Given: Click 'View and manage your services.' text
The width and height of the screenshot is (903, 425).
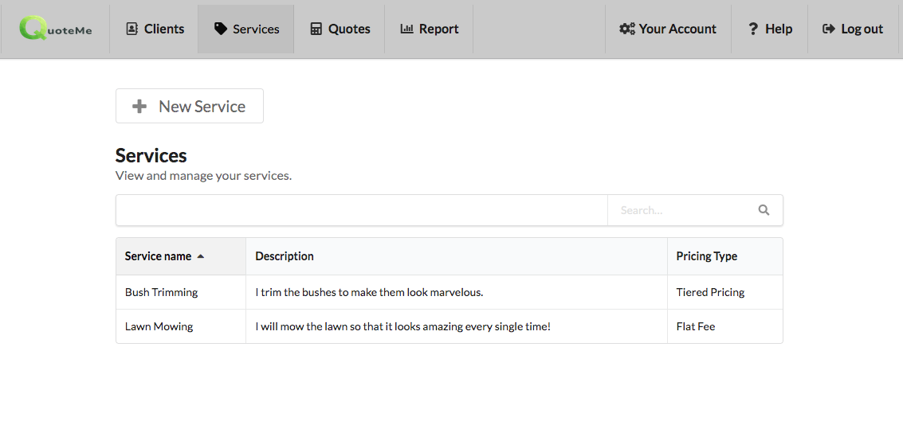Looking at the screenshot, I should pos(203,175).
